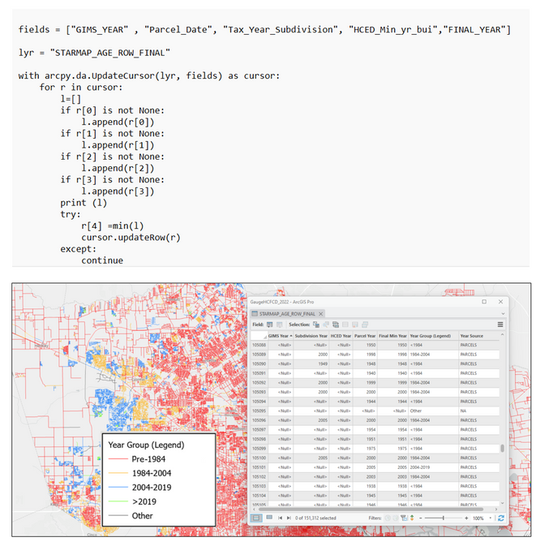Sort by GIMS Year column header
The image size is (536, 546).
(x=279, y=335)
